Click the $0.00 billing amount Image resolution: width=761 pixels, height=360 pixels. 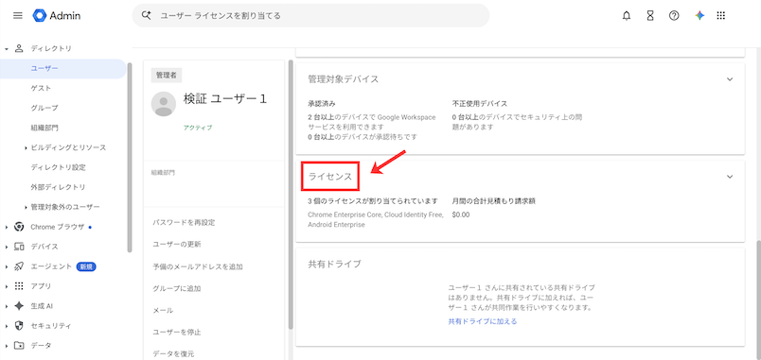[x=460, y=214]
